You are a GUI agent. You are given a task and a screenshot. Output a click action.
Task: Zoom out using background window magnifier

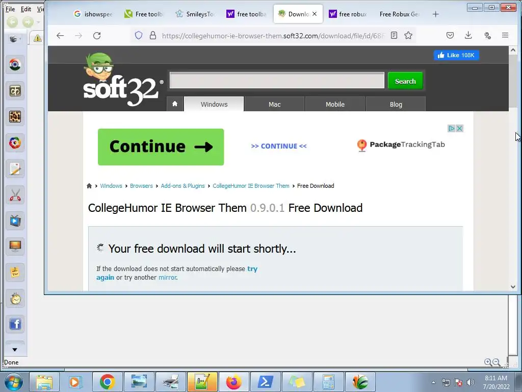497,362
